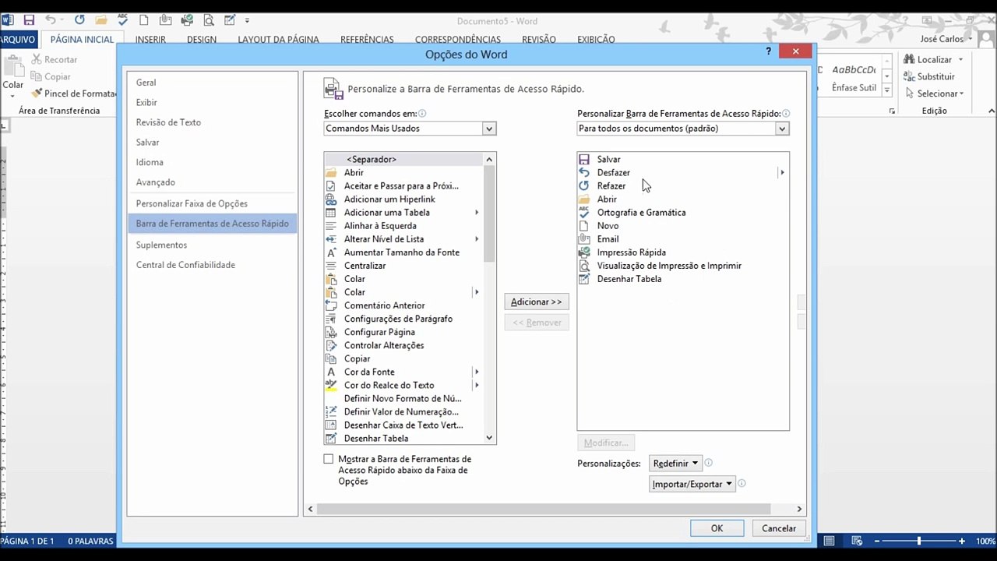The height and width of the screenshot is (561, 997).
Task: Switch to the LAYOUT DA PÁGINA tab
Action: point(278,40)
